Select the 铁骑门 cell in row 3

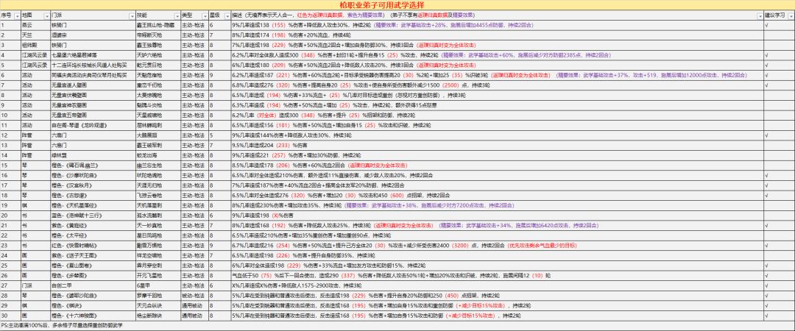pos(93,45)
